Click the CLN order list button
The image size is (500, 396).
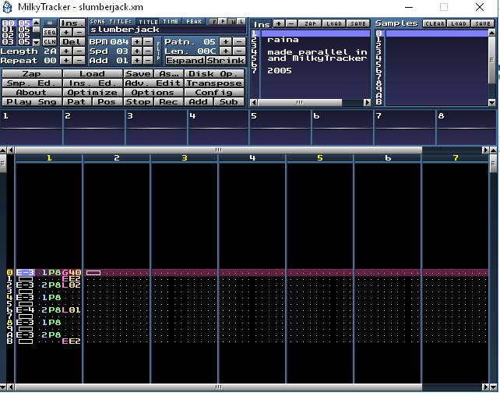(x=49, y=42)
